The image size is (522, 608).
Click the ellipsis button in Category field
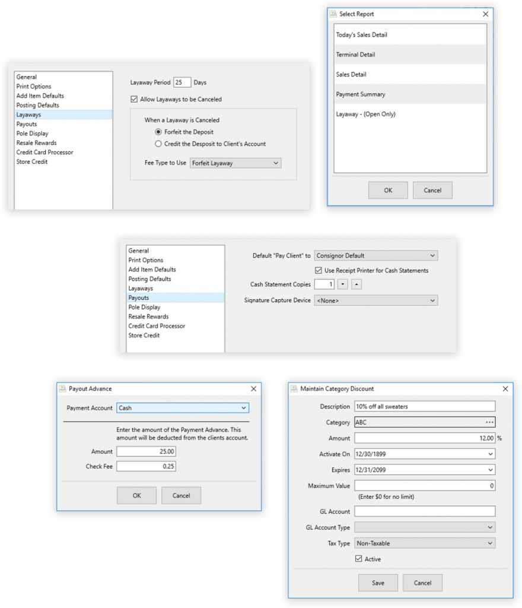coord(489,422)
